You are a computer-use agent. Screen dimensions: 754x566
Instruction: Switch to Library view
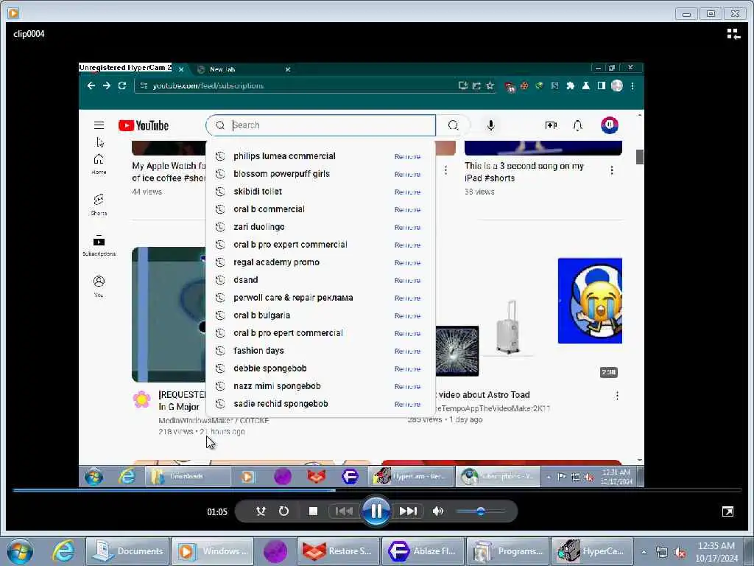(x=733, y=34)
